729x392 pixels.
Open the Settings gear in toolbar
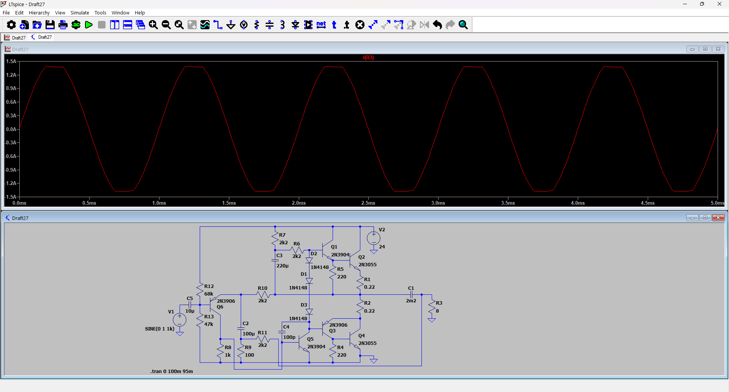coord(11,25)
